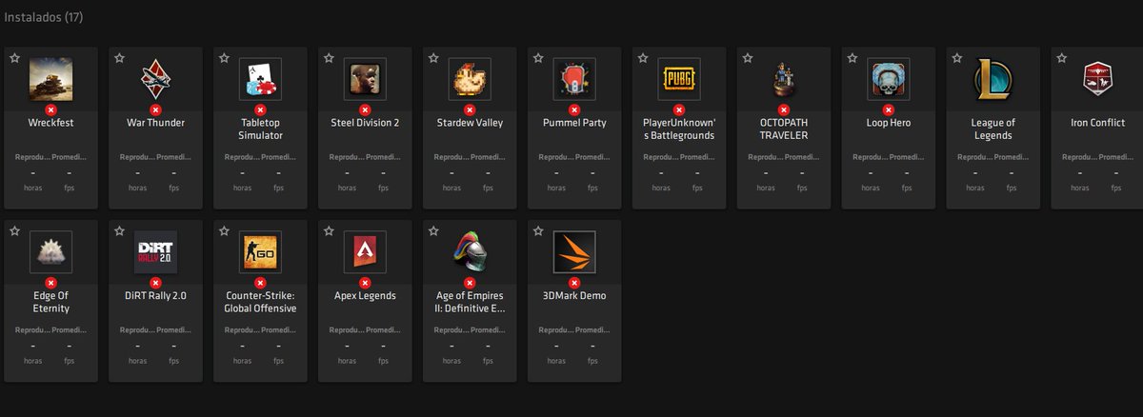Viewport: 1143px width, 417px height.
Task: Click the Tabletop Simulator title text
Action: 260,129
